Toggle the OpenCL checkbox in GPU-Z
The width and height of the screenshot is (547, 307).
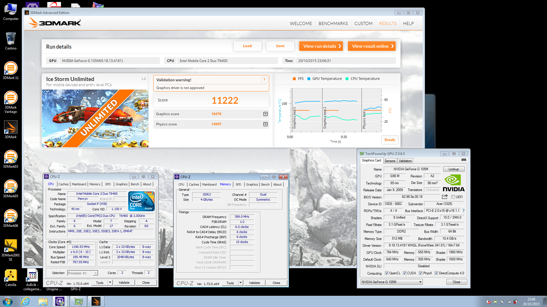coord(387,273)
